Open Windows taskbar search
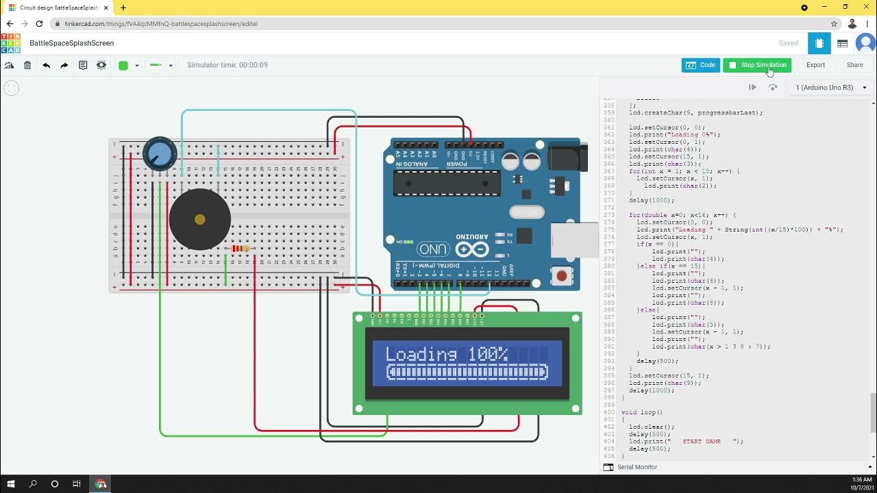This screenshot has width=877, height=493. point(33,484)
